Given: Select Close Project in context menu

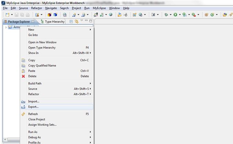Looking at the screenshot, I should 57,120.
